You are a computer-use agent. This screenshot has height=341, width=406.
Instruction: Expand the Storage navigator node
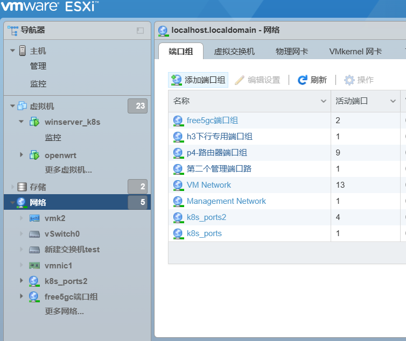(12, 187)
